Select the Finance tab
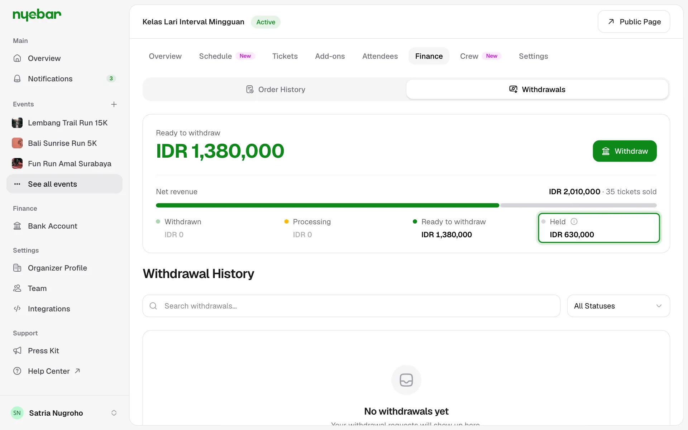 tap(429, 56)
